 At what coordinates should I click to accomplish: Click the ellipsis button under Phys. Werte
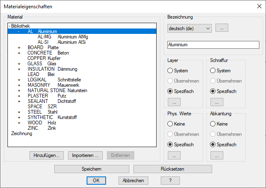pyautogui.click(x=174, y=155)
